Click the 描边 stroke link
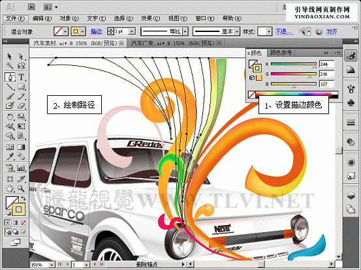The width and height of the screenshot is (361, 270). [x=97, y=31]
